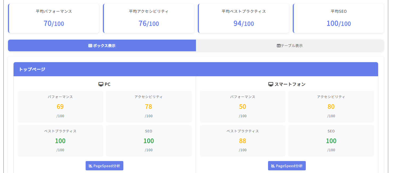393x173 pixels.
Task: Click the スマートフォン アクセシビリティ score of 80
Action: [331, 107]
